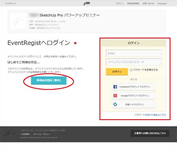The width and height of the screenshot is (177, 150).
Task: Click the footer EventRegist logo
Action: pyautogui.click(x=11, y=134)
